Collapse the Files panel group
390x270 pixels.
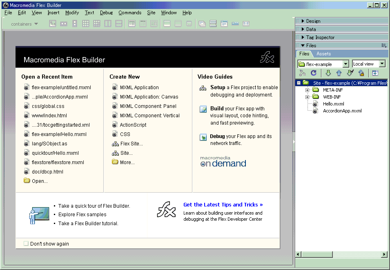pos(303,46)
